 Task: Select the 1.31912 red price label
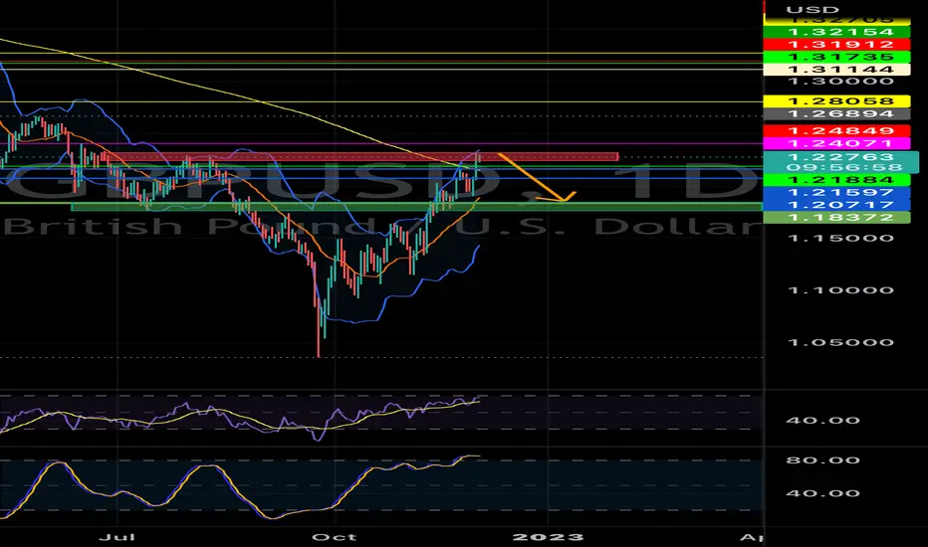[x=836, y=45]
